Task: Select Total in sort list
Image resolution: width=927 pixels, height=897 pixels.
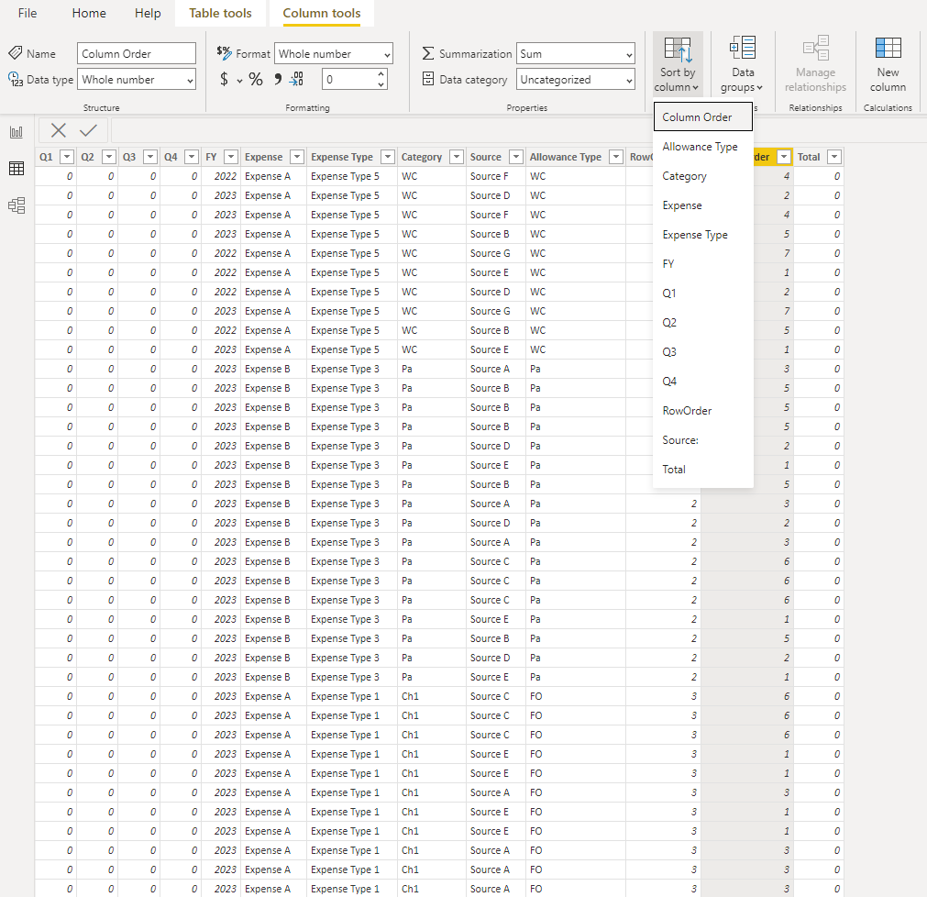Action: (703, 470)
